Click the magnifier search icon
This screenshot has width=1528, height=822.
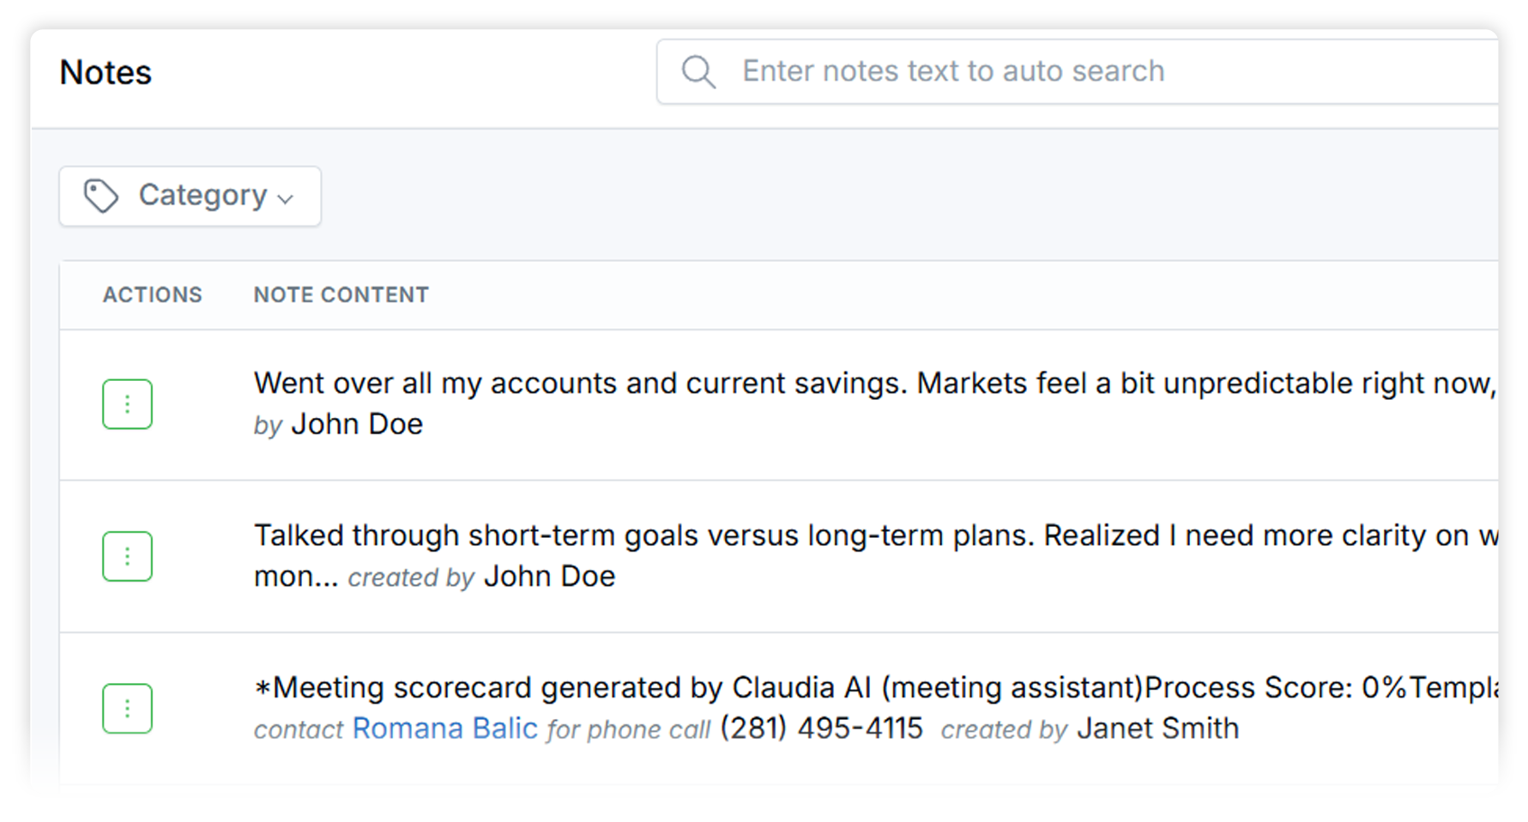point(698,72)
